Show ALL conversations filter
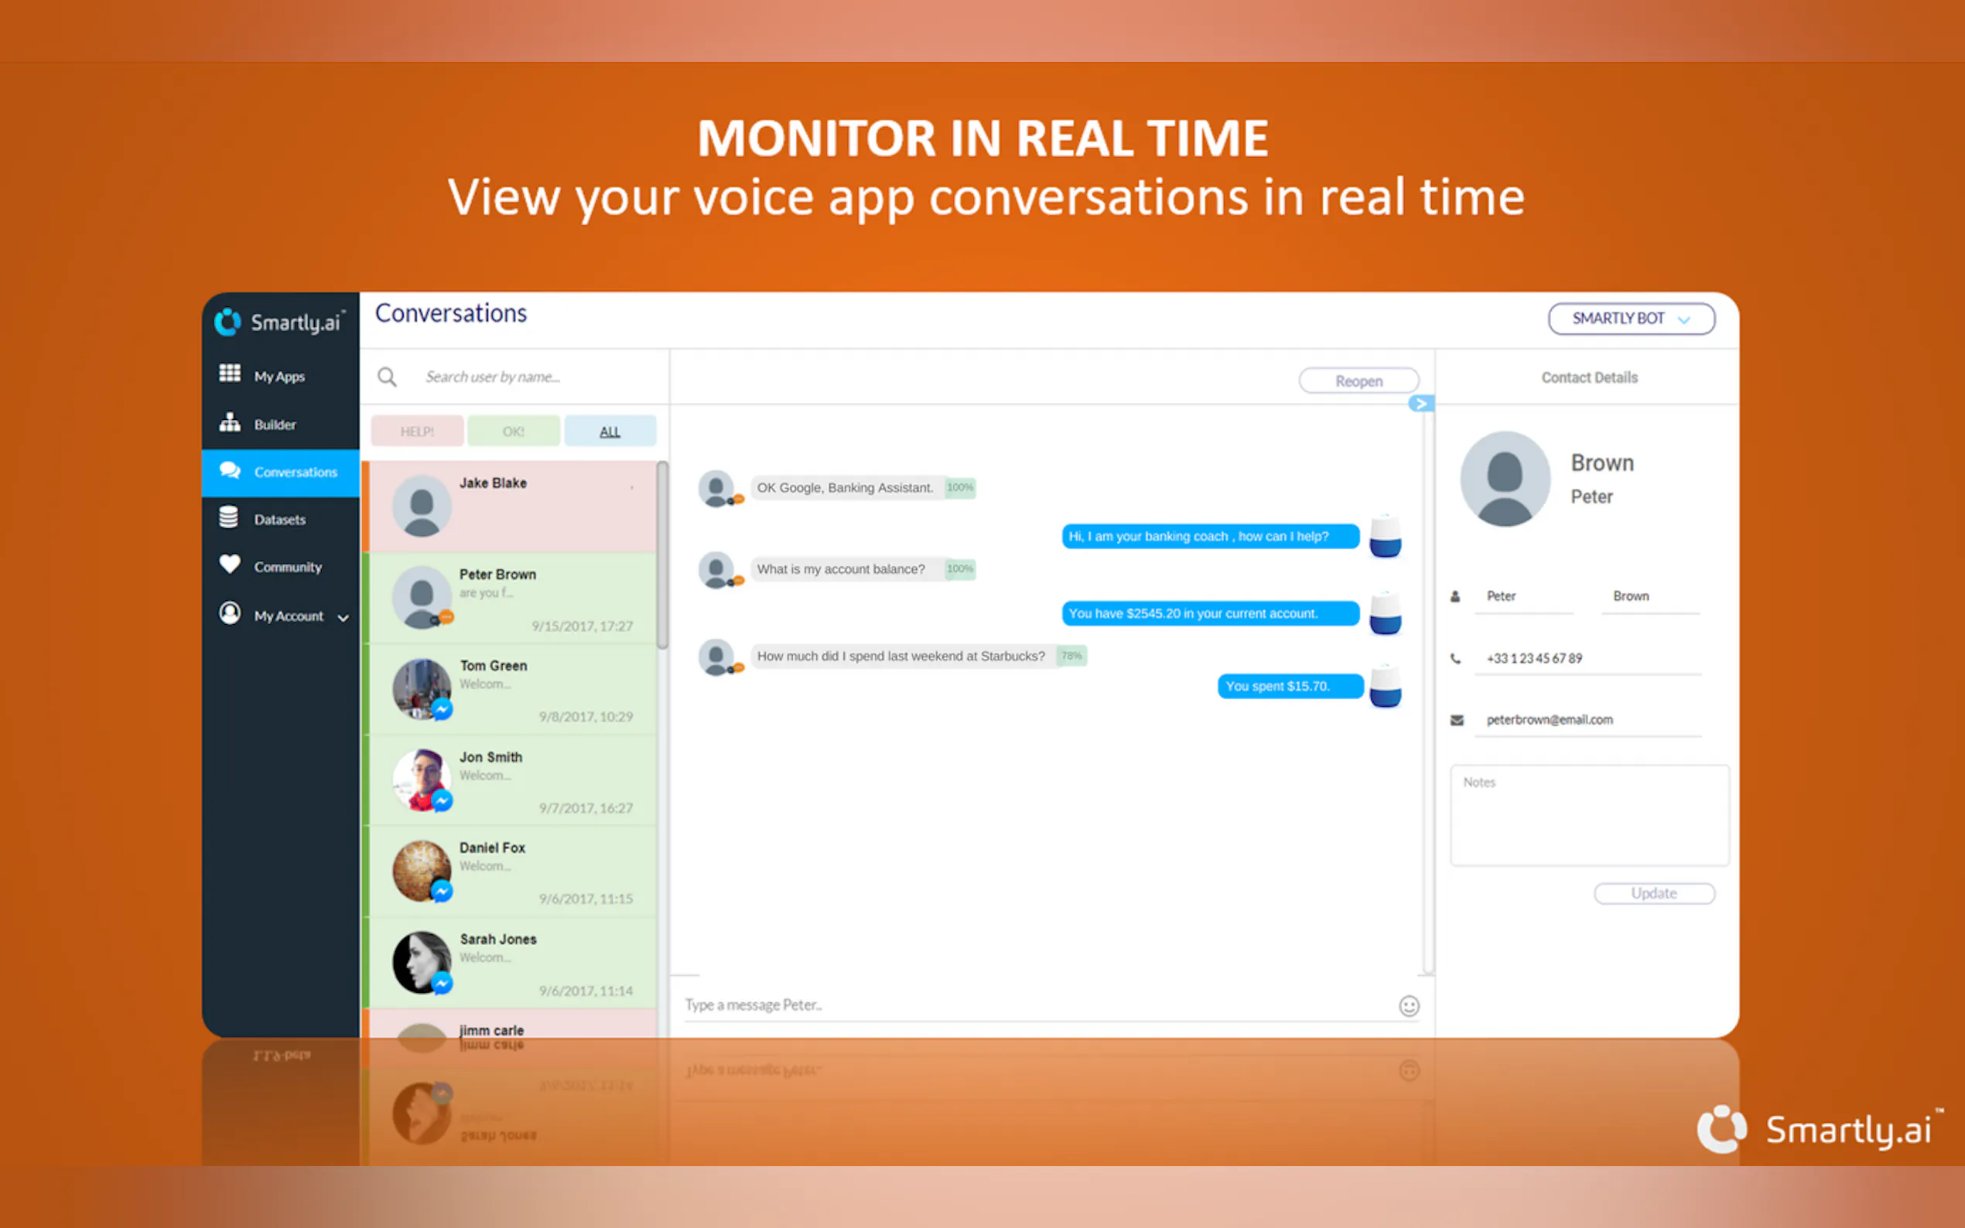This screenshot has width=1965, height=1228. point(610,432)
